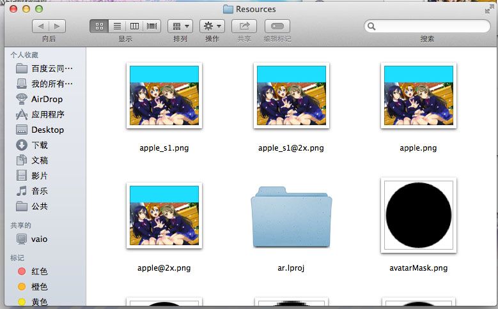Select AirDrop in the sidebar
This screenshot has width=498, height=309.
click(47, 99)
